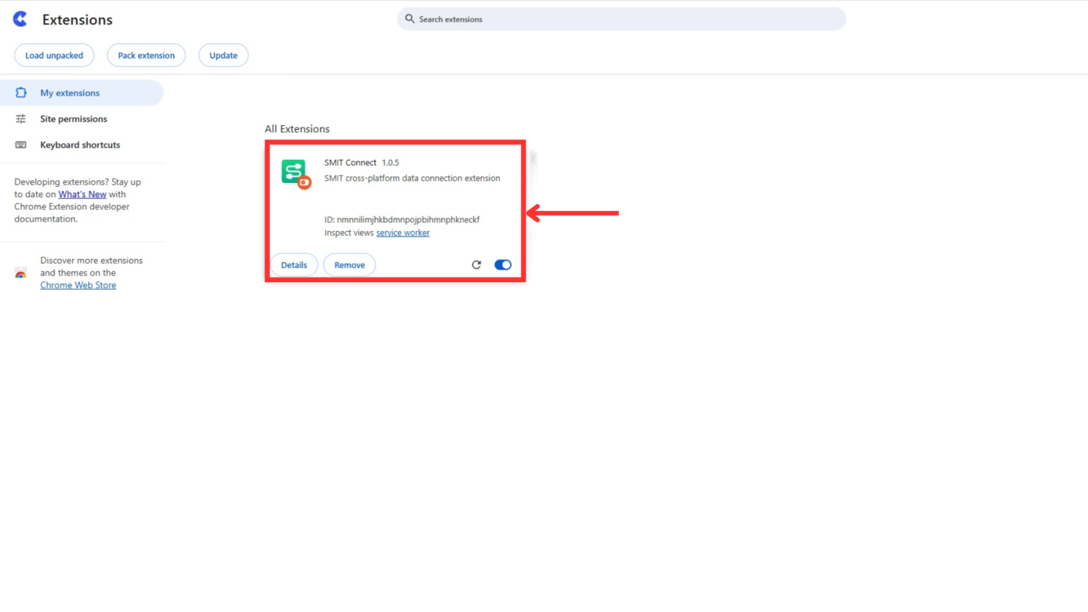The image size is (1088, 612).
Task: Click the Load unpacked button
Action: (x=54, y=56)
